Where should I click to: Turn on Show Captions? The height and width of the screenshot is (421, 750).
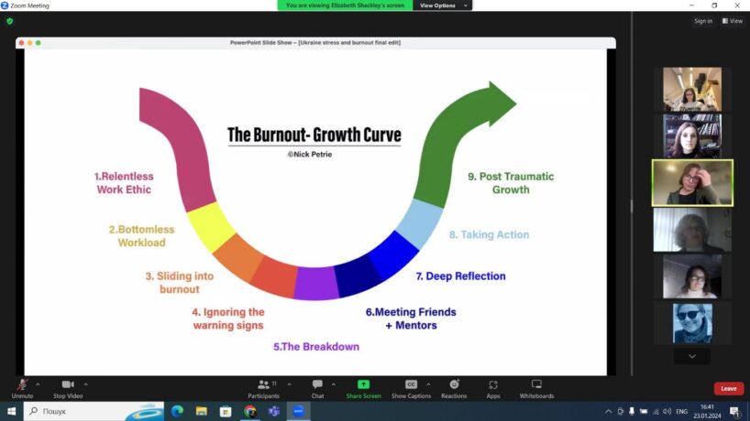(411, 386)
